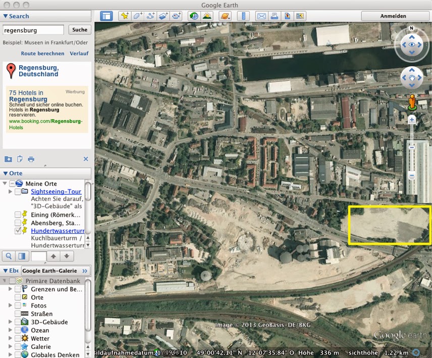Toggle Meine Orte checkbox
Image resolution: width=432 pixels, height=358 pixels.
coord(12,184)
